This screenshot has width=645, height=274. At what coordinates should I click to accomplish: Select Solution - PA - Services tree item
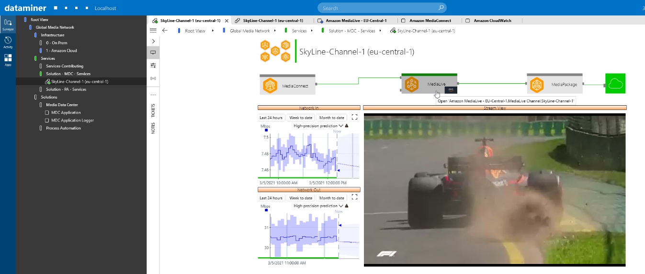[x=66, y=89]
